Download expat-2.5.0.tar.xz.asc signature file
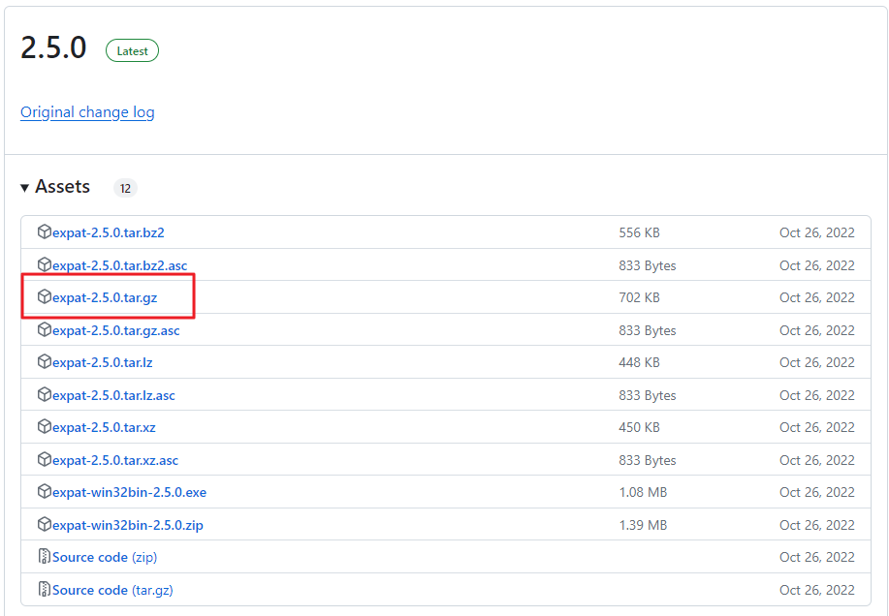The height and width of the screenshot is (616, 889). point(115,460)
